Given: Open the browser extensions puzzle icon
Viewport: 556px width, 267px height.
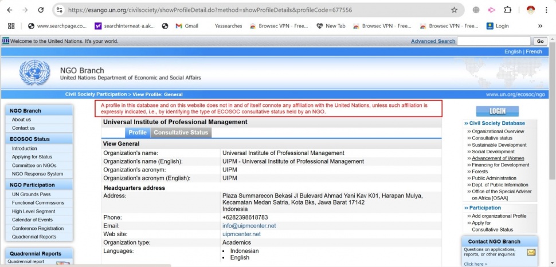Looking at the screenshot, I should [507, 10].
